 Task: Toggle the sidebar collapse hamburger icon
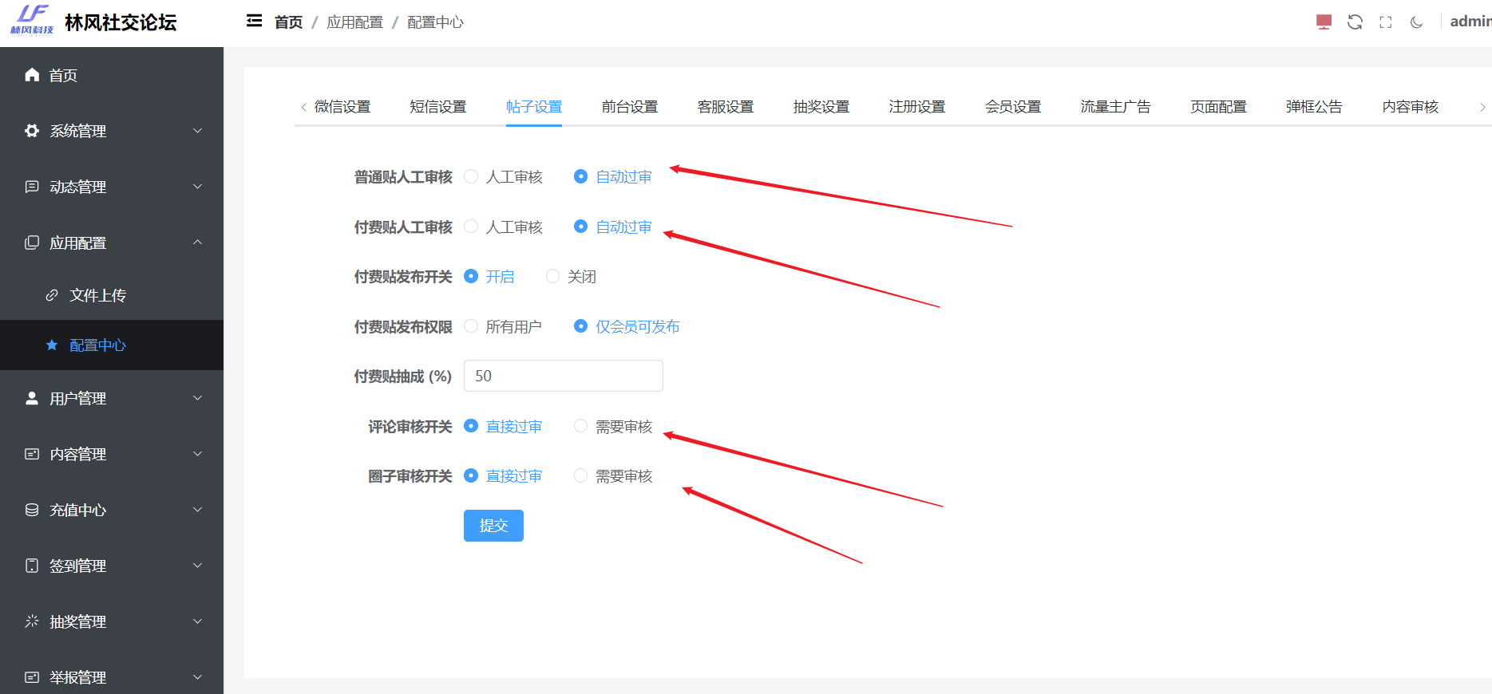point(254,21)
